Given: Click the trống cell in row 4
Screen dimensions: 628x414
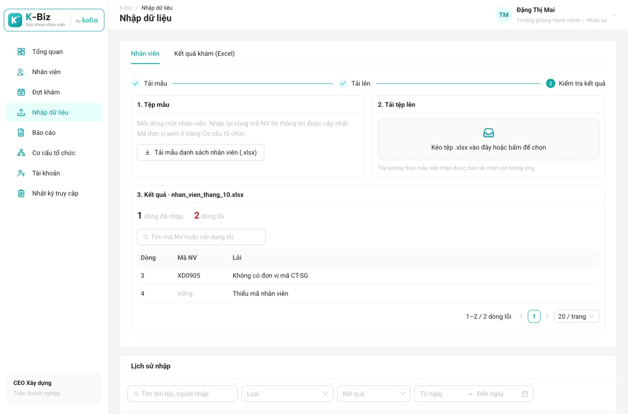Looking at the screenshot, I should click(x=185, y=293).
